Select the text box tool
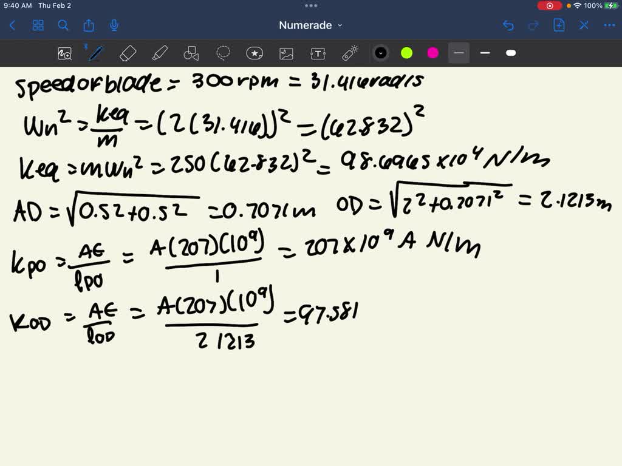The height and width of the screenshot is (466, 622). [318, 53]
